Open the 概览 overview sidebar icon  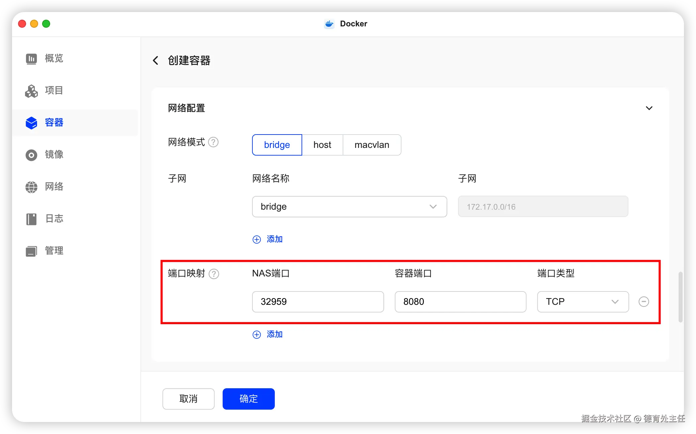[31, 59]
